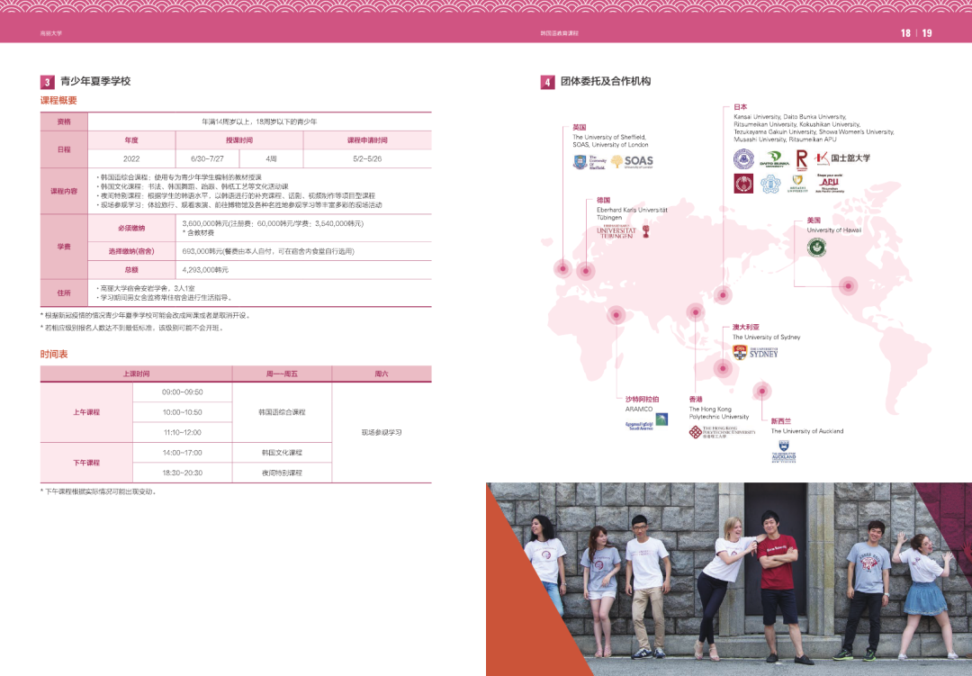The image size is (972, 676).
Task: Click the dark red square university emblem
Action: 743,184
